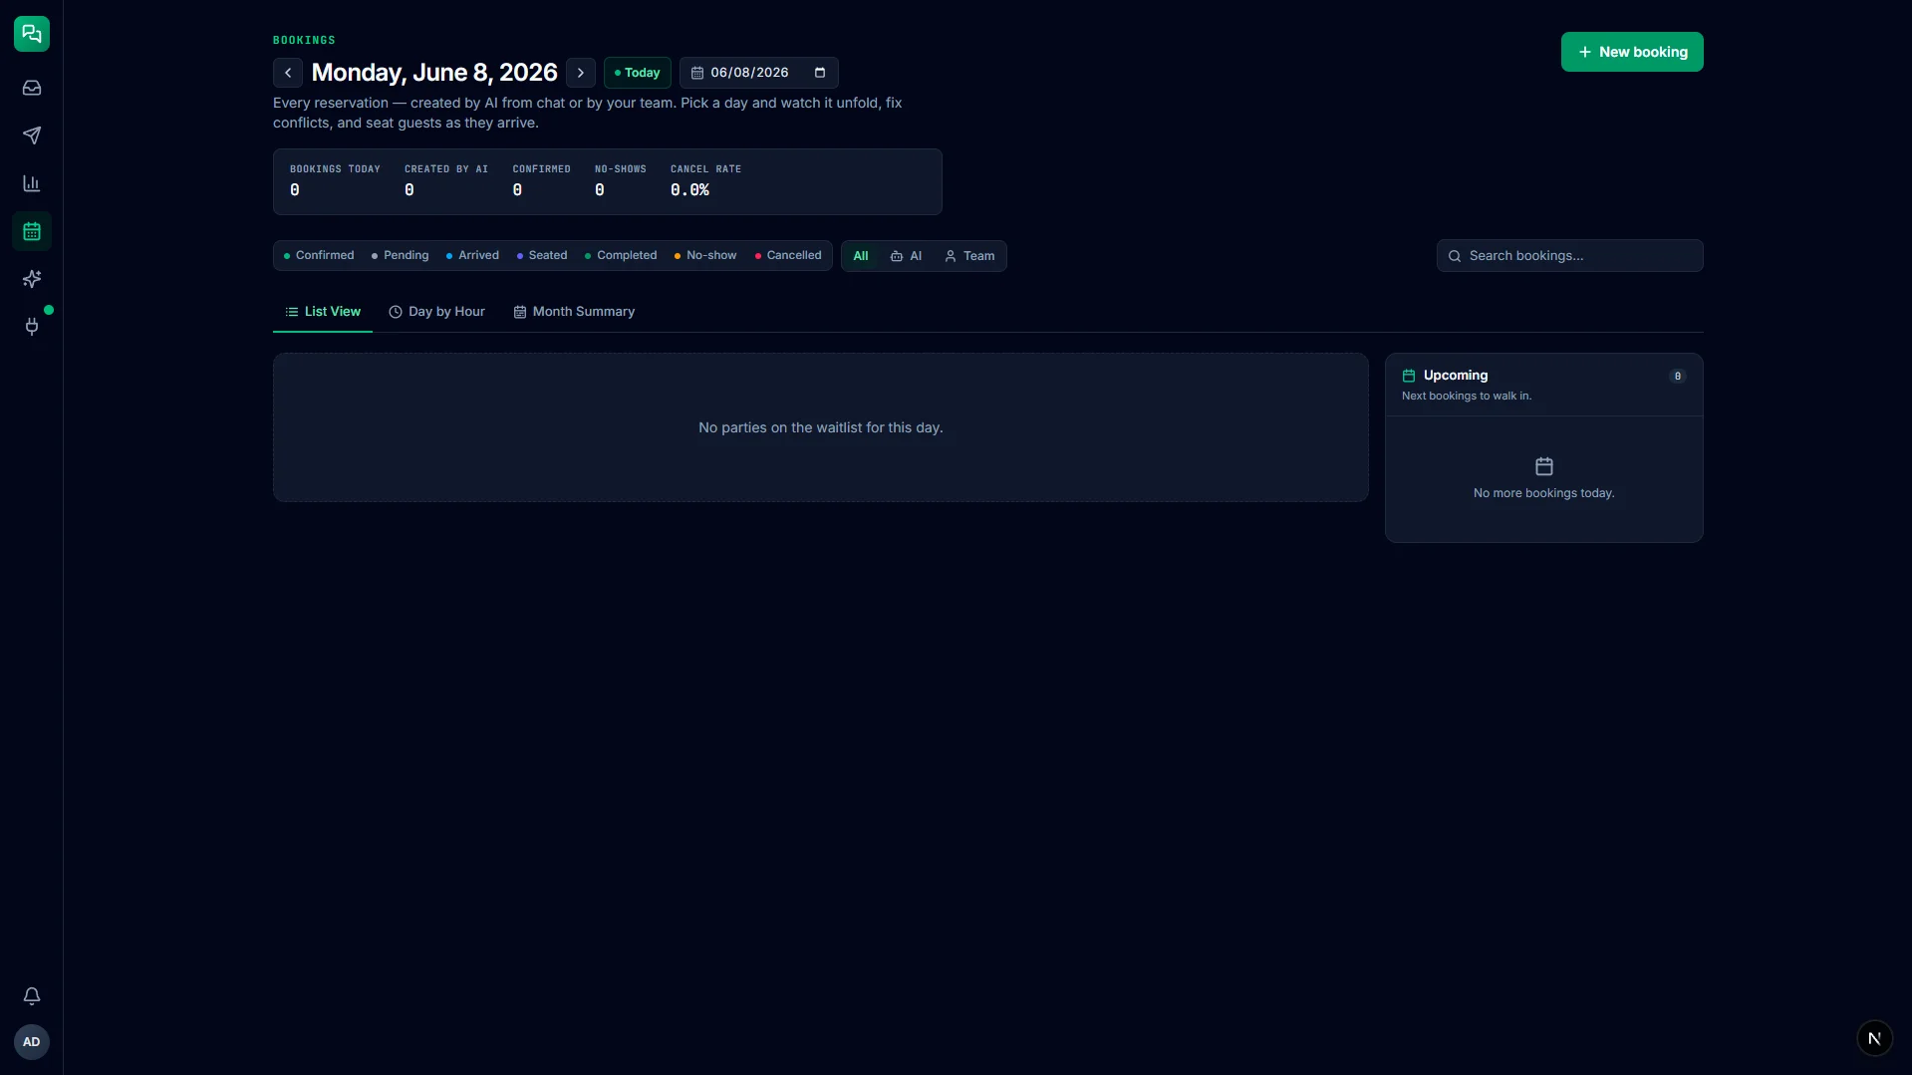Open the Bookings calendar sidebar icon
Screen dimensions: 1912x1075
pos(32,231)
